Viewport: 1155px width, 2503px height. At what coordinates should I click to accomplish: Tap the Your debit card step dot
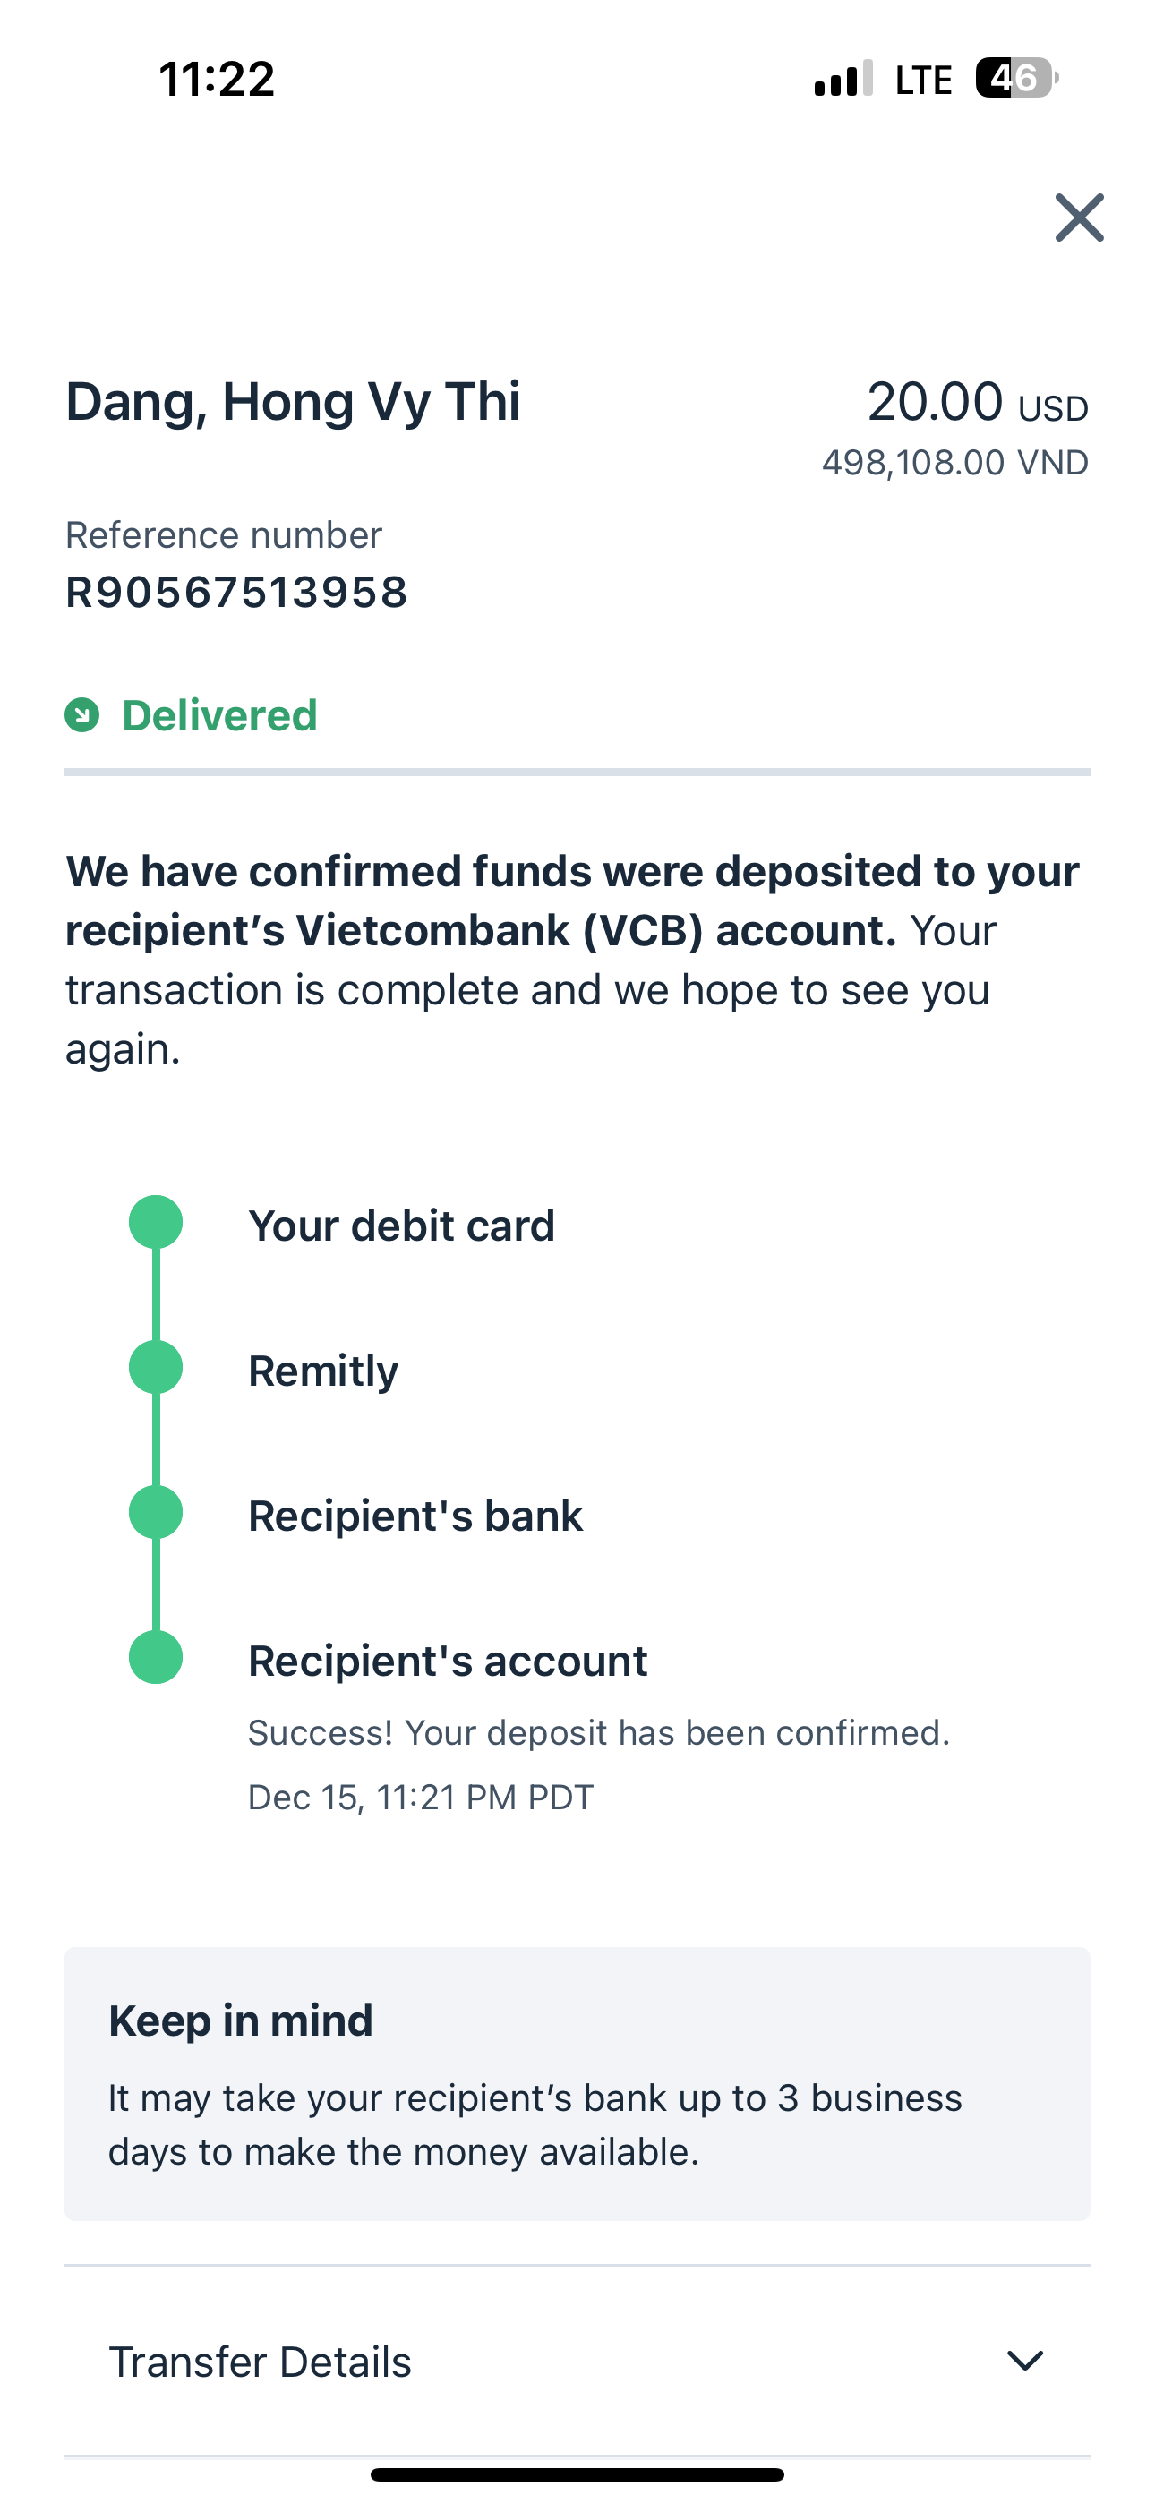pyautogui.click(x=156, y=1222)
